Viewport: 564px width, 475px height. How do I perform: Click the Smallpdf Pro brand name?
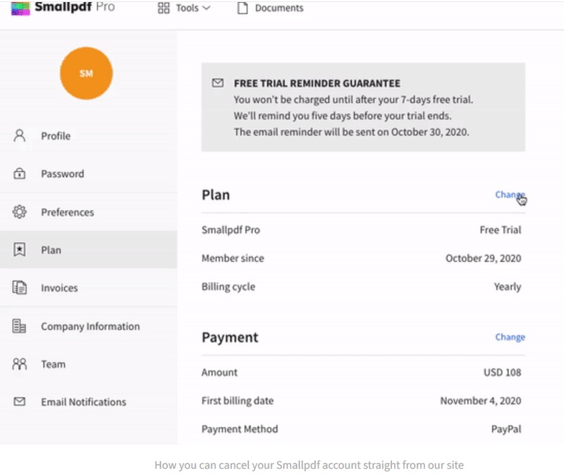pyautogui.click(x=75, y=6)
